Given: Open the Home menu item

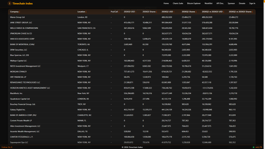Looking at the screenshot, I should click(166, 4).
